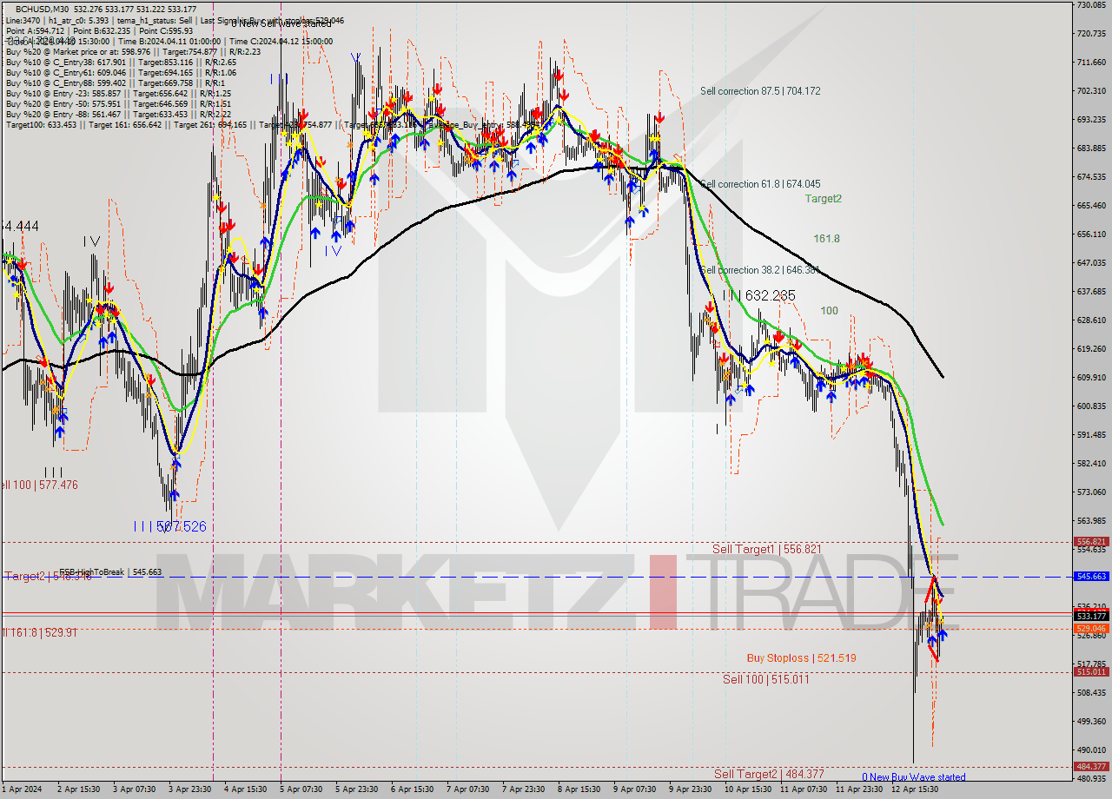
Task: Click the red 484.377 price tag on axis
Action: click(1091, 766)
